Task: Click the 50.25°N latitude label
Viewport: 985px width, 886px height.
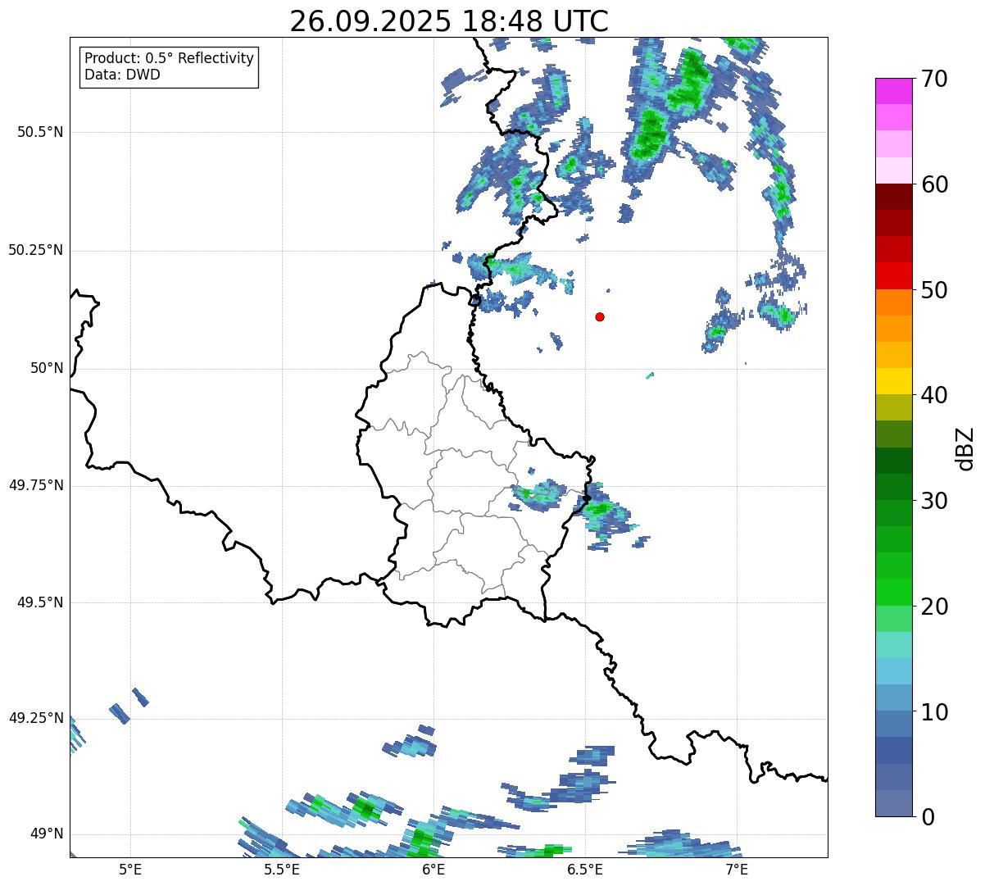Action: pos(36,250)
